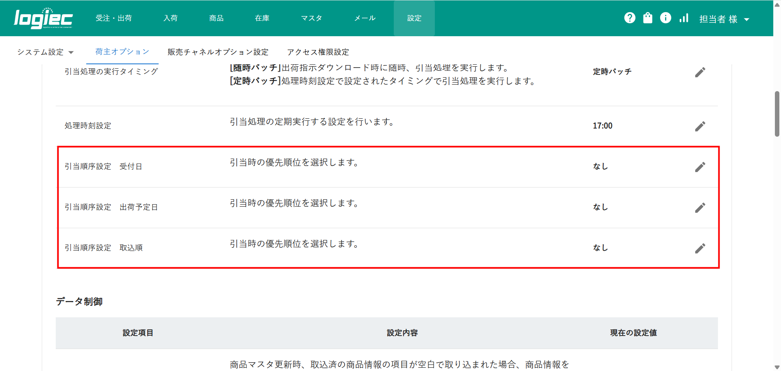Go to アクセス権限設定 tab
Image resolution: width=781 pixels, height=371 pixels.
[x=318, y=52]
